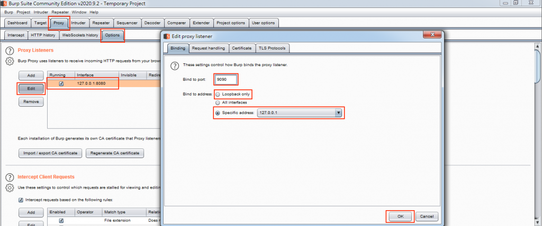Viewport: 542px width, 226px height.
Task: Switch to Comparer tab
Action: (177, 23)
